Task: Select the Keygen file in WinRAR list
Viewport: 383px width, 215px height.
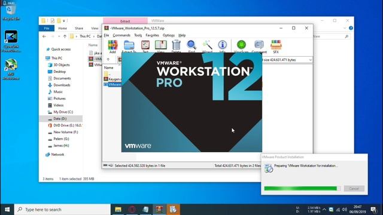Action: click(113, 79)
